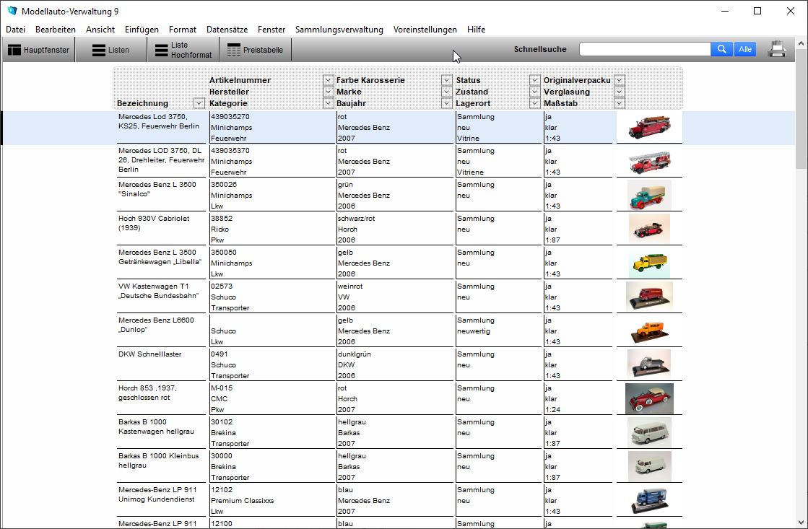
Task: Open the Status column dropdown
Action: (534, 80)
